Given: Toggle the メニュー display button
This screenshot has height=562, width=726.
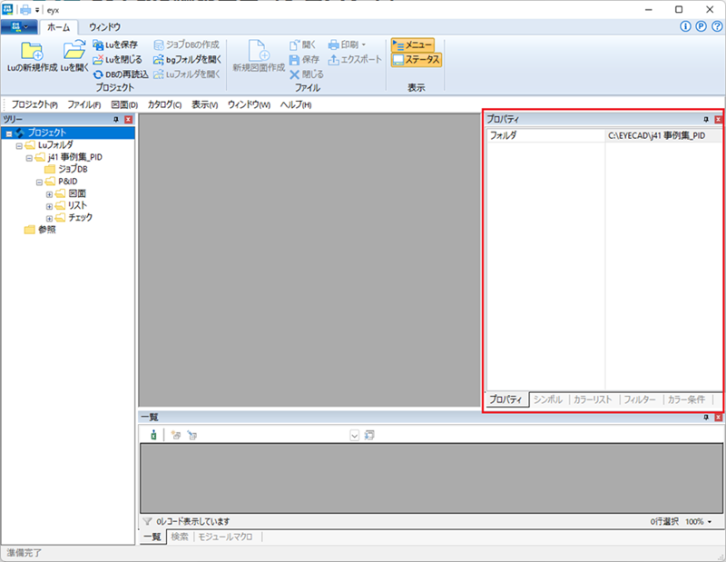Looking at the screenshot, I should click(413, 44).
